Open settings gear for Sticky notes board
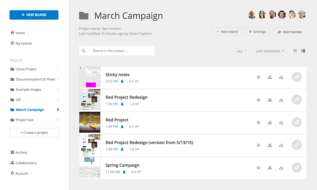This screenshot has height=190, width=317. click(258, 77)
